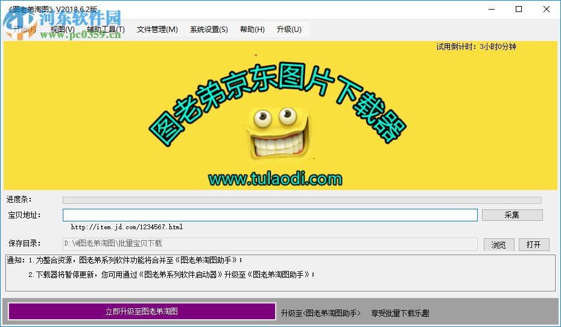Maximize the 图老弟淘图 window

point(519,9)
